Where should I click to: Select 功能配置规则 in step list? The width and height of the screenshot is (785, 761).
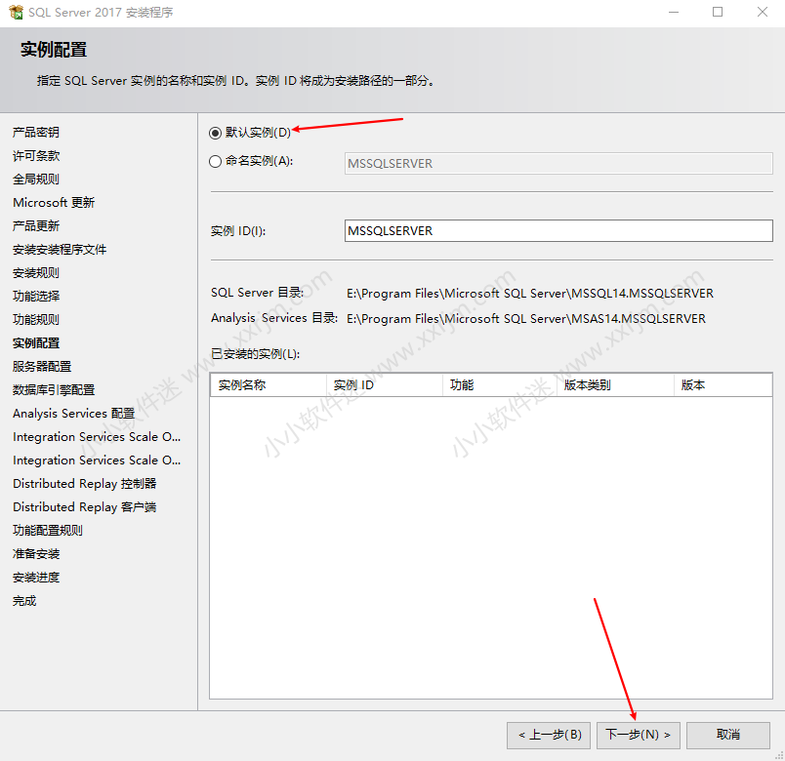tap(48, 531)
